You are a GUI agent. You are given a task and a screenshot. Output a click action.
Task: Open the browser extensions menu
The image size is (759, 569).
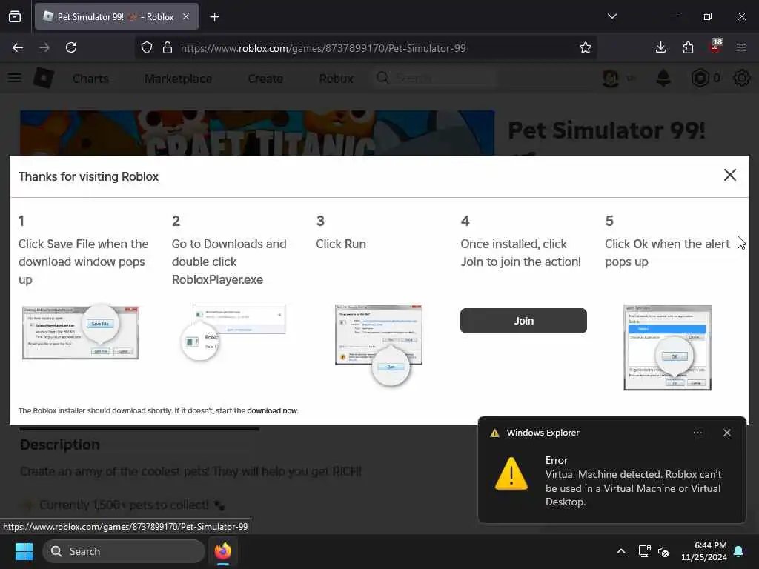tap(688, 47)
